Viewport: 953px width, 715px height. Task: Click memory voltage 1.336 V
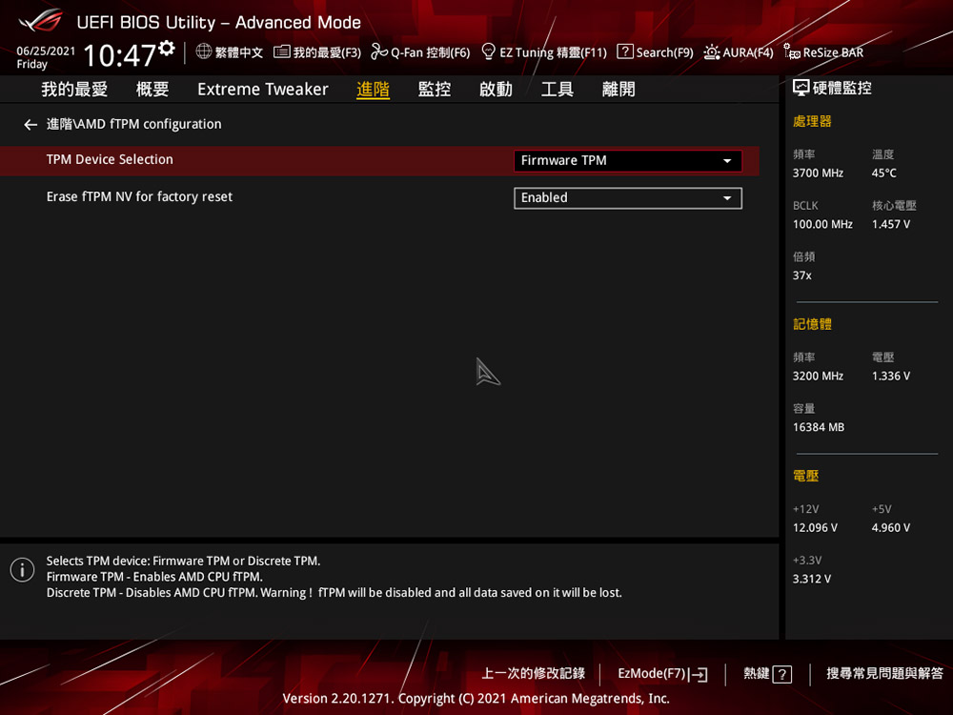(890, 377)
